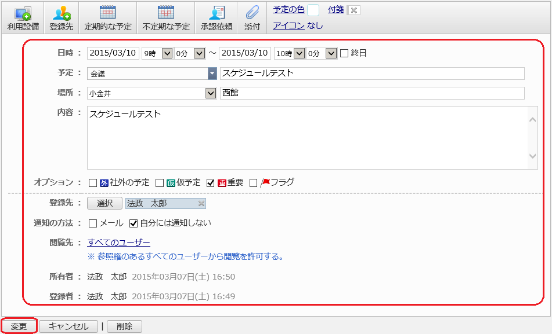This screenshot has width=552, height=334.
Task: Click the 承認依頼 approval request icon
Action: 217,17
